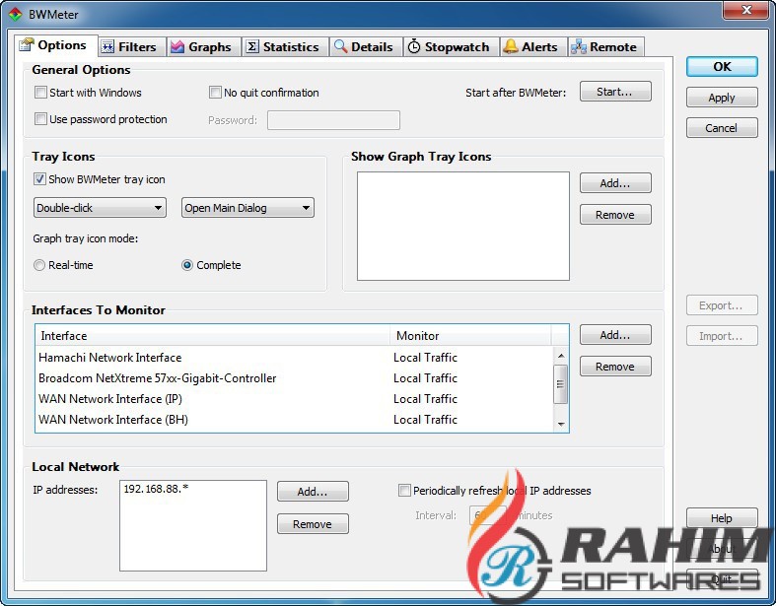This screenshot has height=606, width=776.
Task: Click the Statistics sigma icon
Action: click(x=252, y=46)
